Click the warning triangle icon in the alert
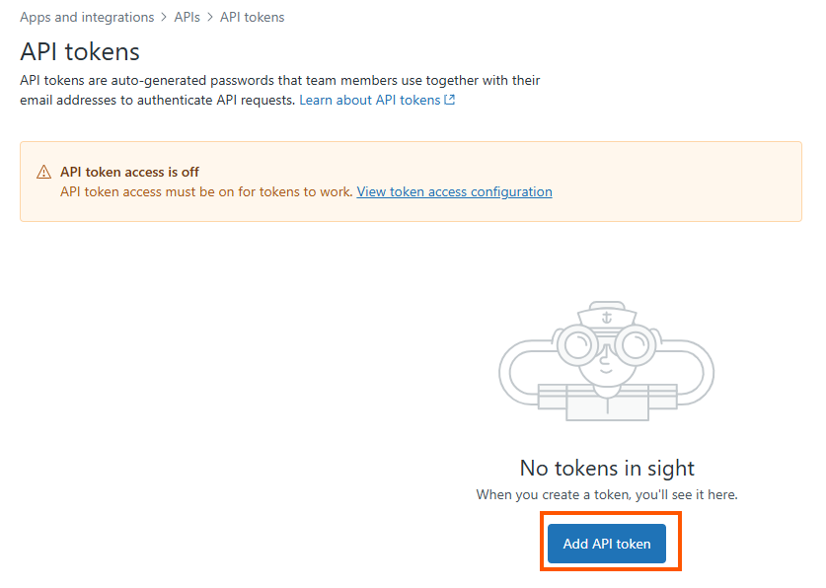826x588 pixels. click(43, 172)
